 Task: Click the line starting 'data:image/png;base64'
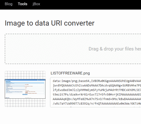(97, 81)
